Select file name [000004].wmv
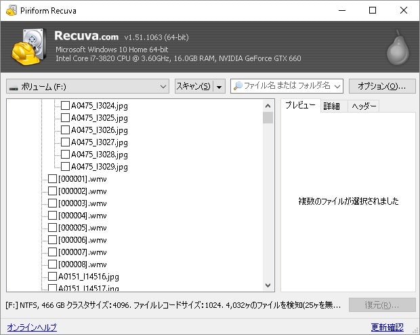The image size is (420, 335). click(x=83, y=216)
